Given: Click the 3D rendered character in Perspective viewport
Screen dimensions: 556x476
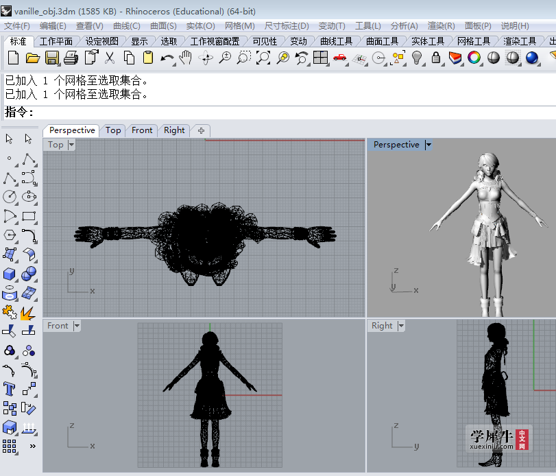Looking at the screenshot, I should tap(489, 234).
